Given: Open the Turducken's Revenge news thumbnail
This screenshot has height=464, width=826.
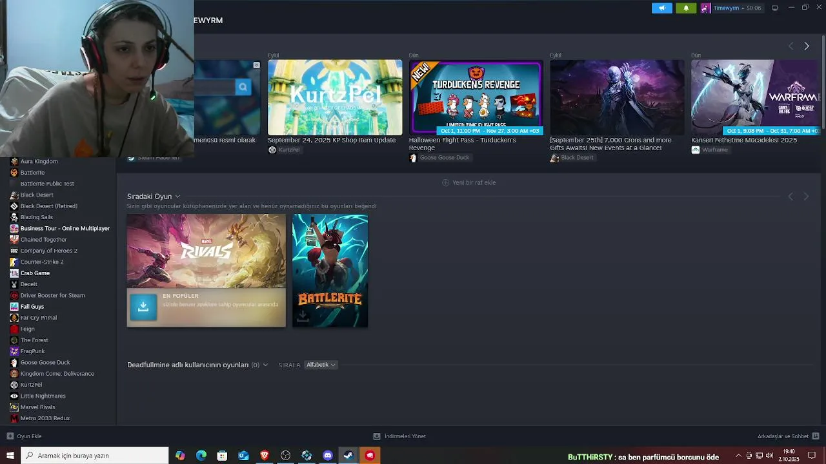Looking at the screenshot, I should point(476,97).
